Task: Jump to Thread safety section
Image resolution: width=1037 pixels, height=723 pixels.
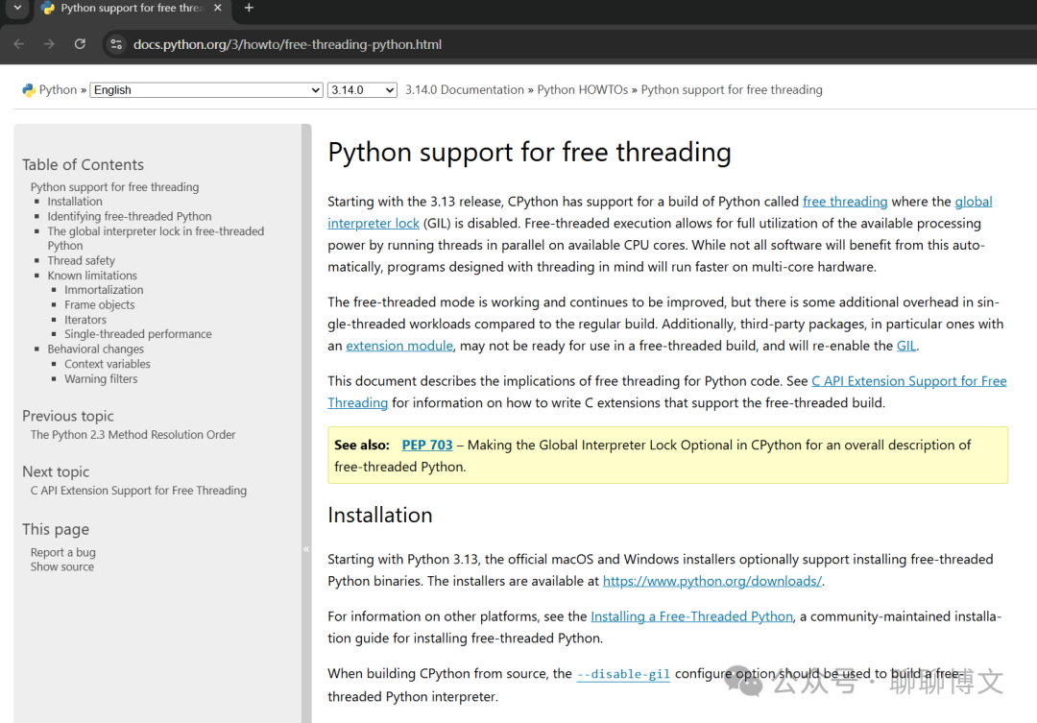Action: [82, 260]
